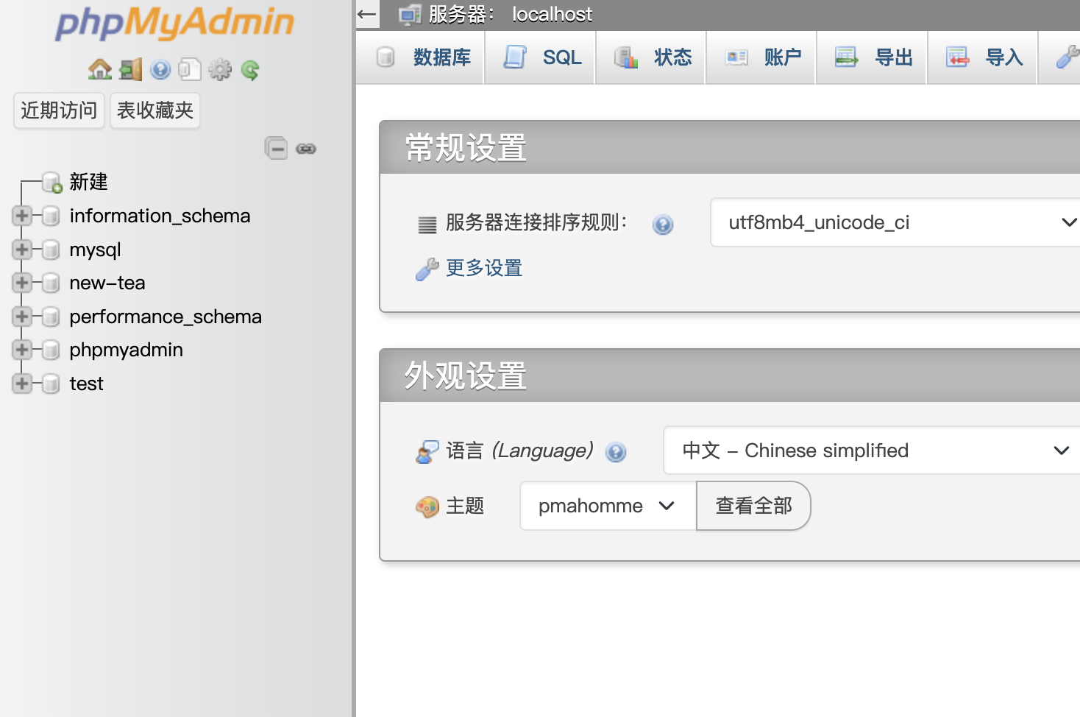Image resolution: width=1080 pixels, height=717 pixels.
Task: Open the utf8mb4_unicode_ci collation dropdown
Action: pyautogui.click(x=895, y=222)
